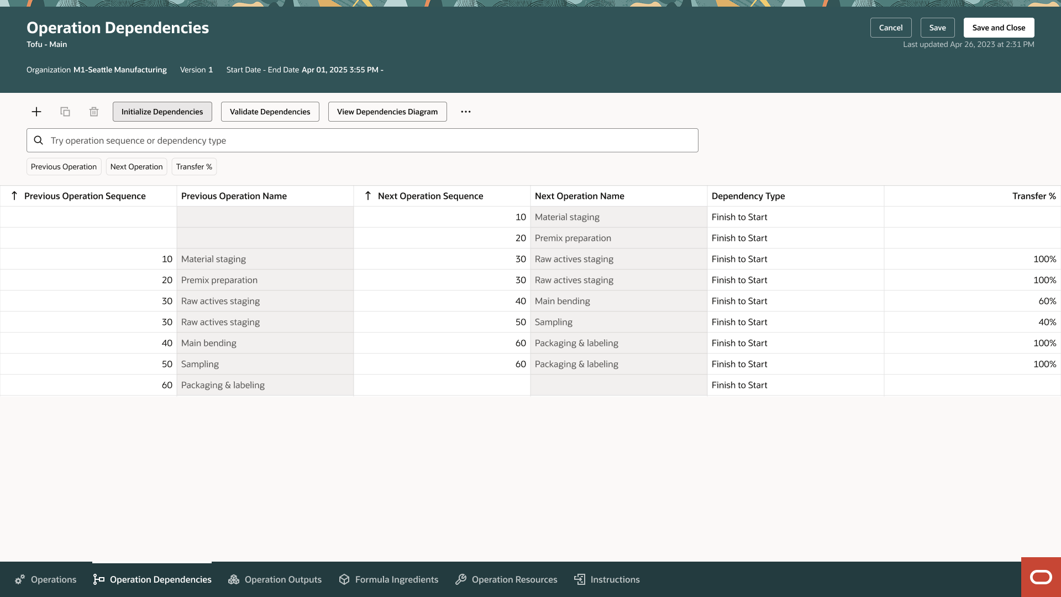Open the more actions ellipsis menu
Viewport: 1061px width, 597px height.
coord(466,112)
